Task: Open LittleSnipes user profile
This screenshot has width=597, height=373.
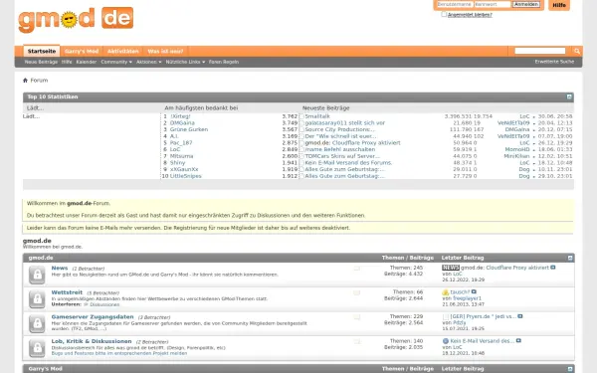Action: pos(186,176)
